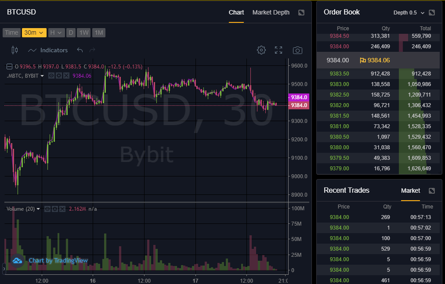Open the Indicators menu

[48, 50]
